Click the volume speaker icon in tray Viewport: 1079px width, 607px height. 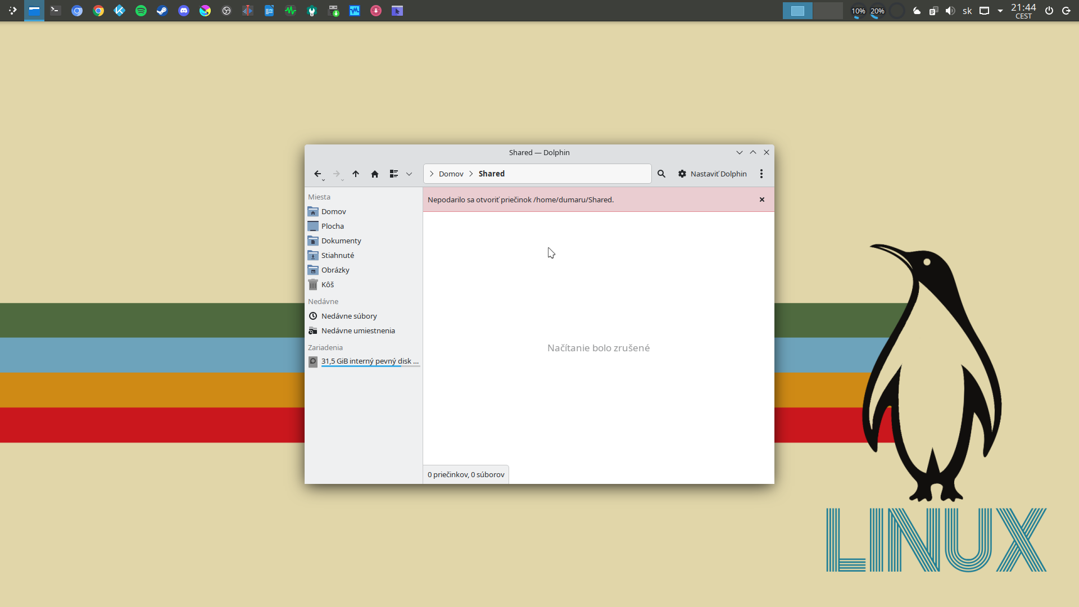click(950, 11)
